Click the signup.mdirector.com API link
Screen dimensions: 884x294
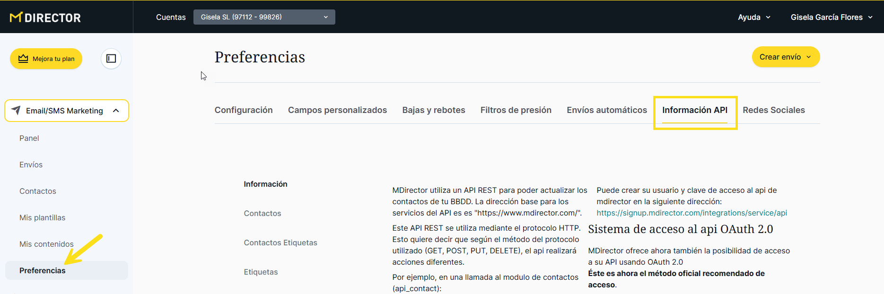[691, 213]
